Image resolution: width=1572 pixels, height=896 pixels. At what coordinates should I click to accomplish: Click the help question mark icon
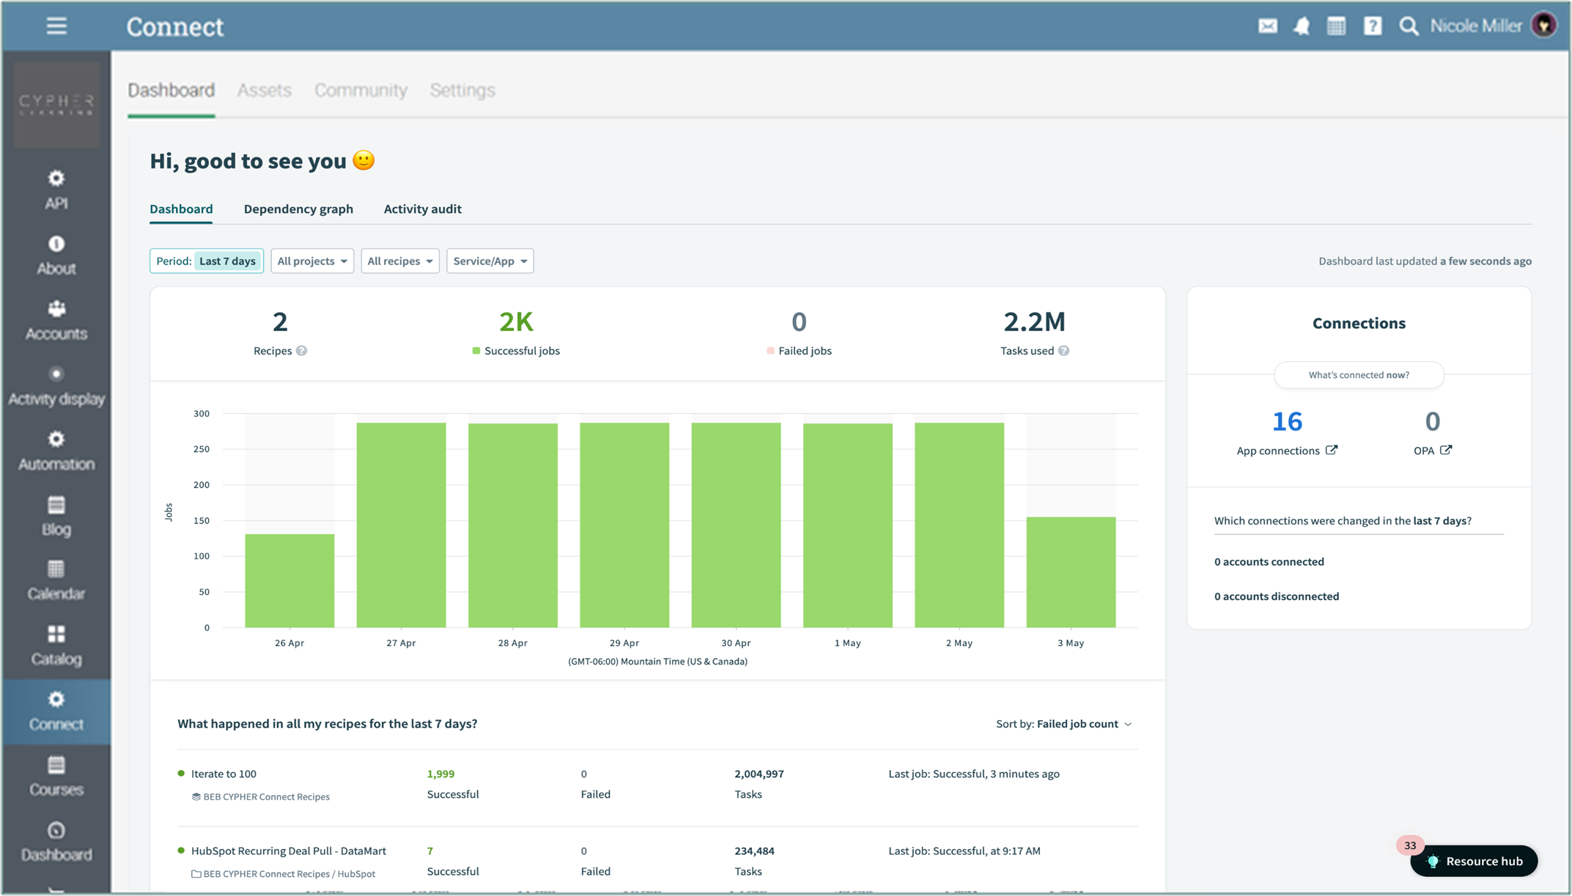pyautogui.click(x=1372, y=26)
